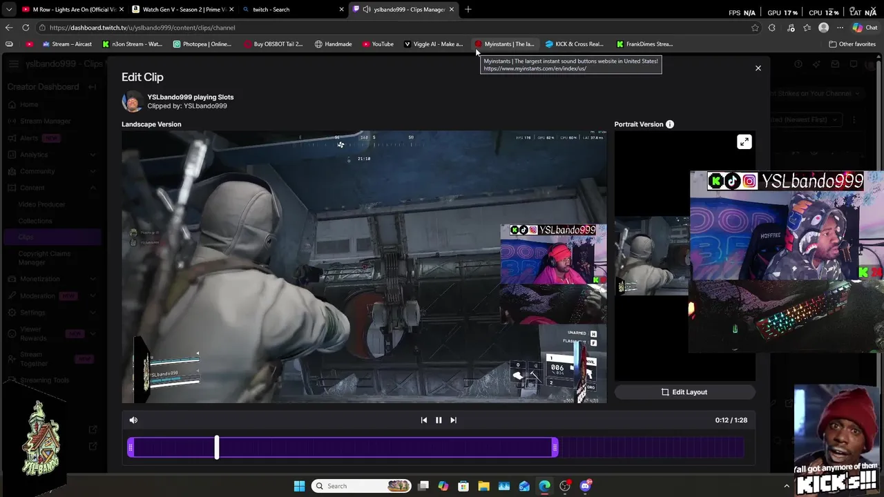The image size is (884, 497).
Task: Open the browser profile avatar menu
Action: coord(823,28)
